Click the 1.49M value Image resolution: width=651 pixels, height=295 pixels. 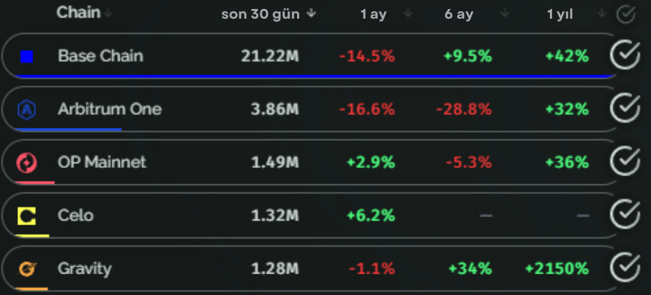(275, 162)
